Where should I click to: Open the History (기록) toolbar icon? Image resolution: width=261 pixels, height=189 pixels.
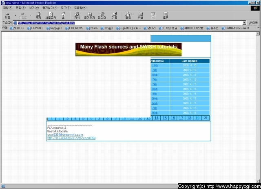(114, 15)
